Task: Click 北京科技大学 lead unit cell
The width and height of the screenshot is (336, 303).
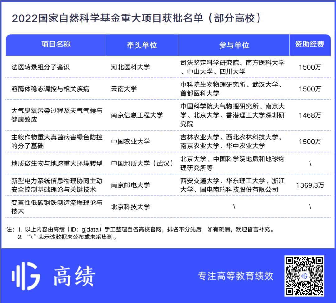Action: [x=130, y=207]
